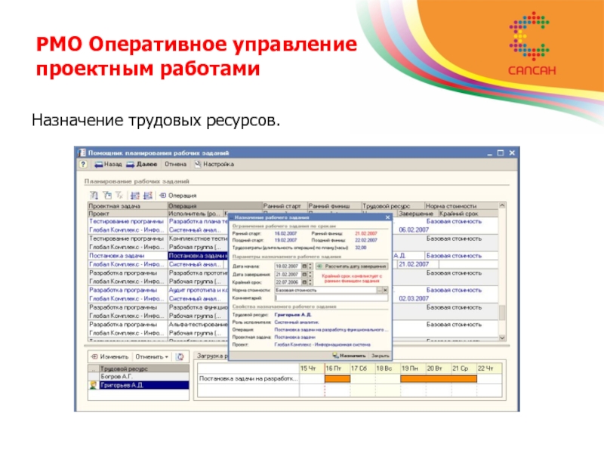Viewport: 604px width, 453px height.
Task: Click the 15 Чт day header
Action: point(312,368)
